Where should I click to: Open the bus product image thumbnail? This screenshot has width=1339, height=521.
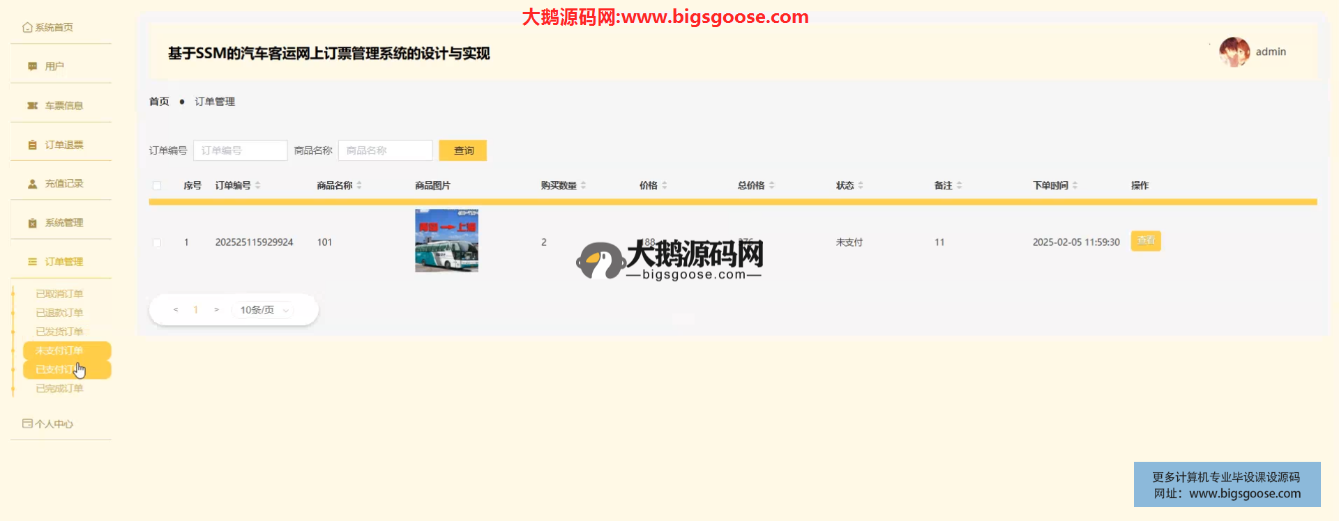coord(446,240)
